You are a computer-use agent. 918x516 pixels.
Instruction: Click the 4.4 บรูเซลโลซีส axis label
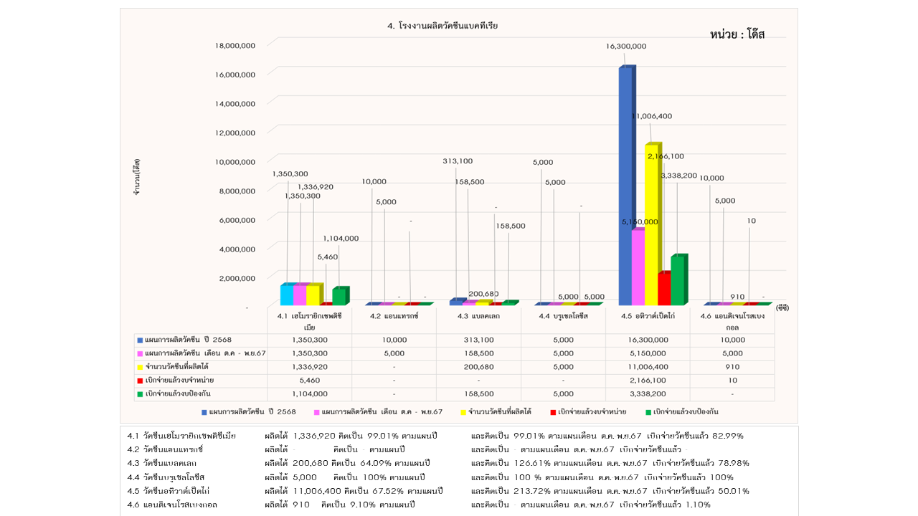[563, 315]
